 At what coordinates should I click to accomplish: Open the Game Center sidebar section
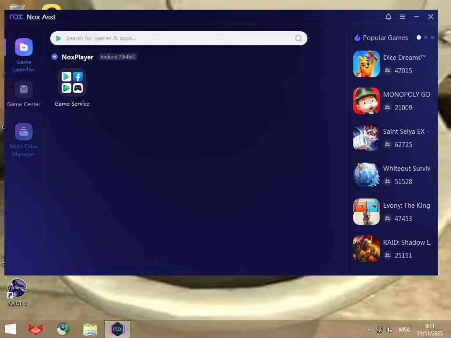(24, 94)
